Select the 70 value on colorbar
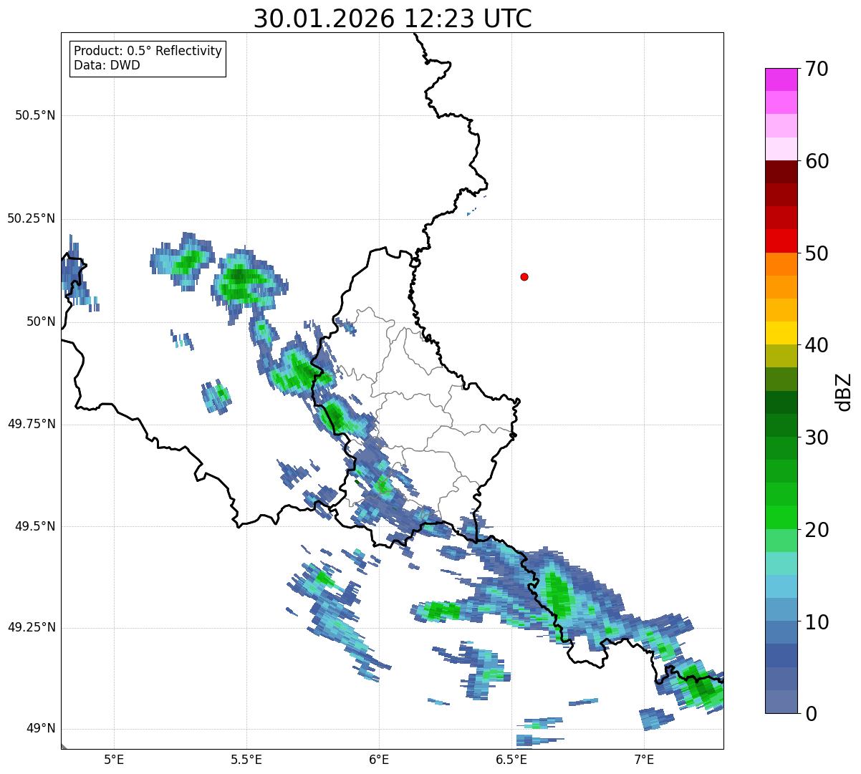 (817, 69)
